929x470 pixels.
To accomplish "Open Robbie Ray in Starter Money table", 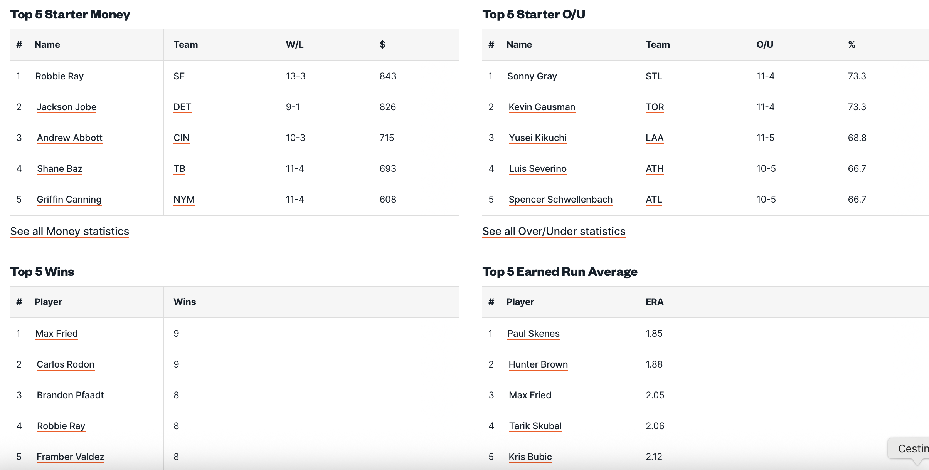I will [59, 76].
